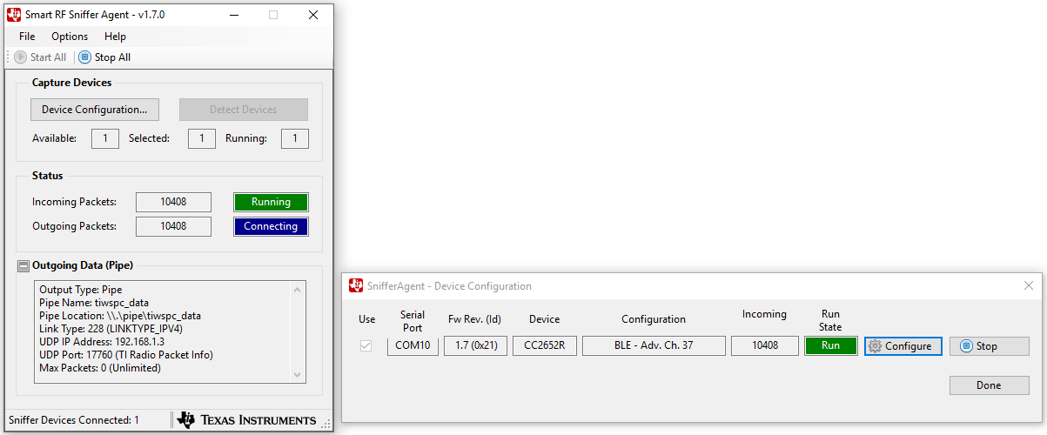The image size is (1047, 435).
Task: Click the gear icon on Configure button
Action: click(x=875, y=346)
